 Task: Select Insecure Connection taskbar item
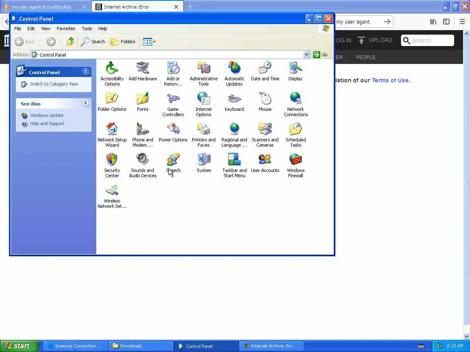75,346
